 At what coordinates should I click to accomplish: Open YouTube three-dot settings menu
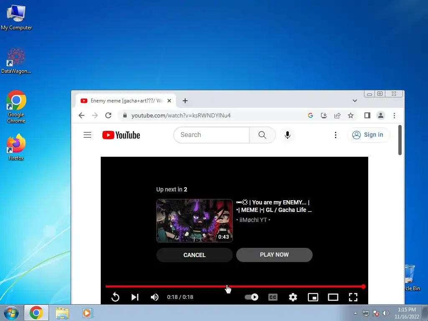click(336, 135)
